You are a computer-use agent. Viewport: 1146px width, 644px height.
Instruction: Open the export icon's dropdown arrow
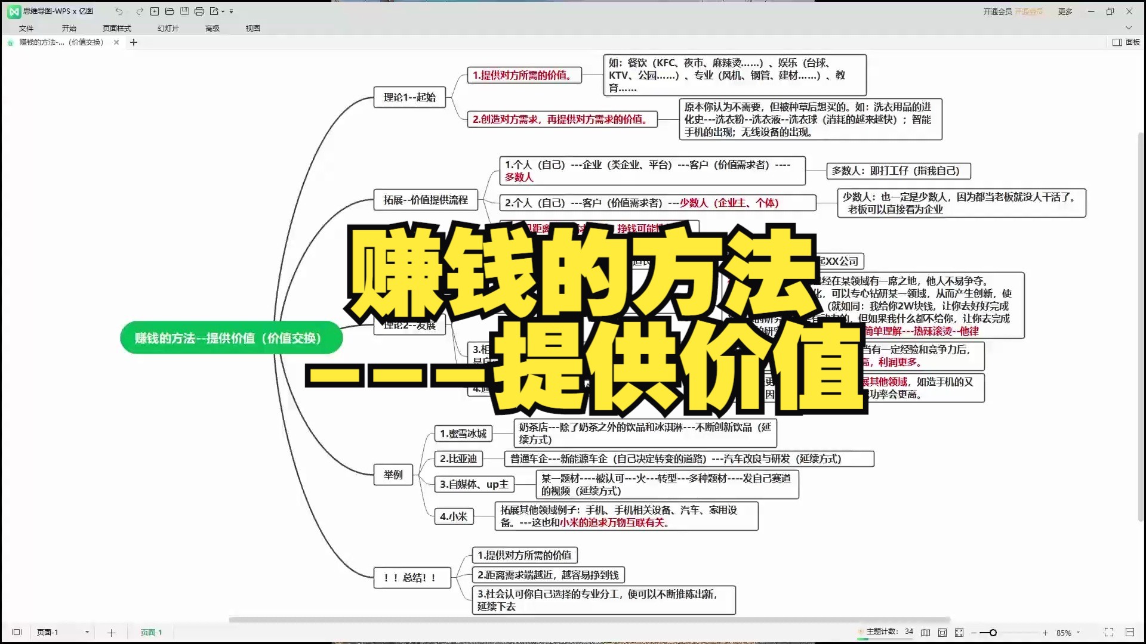[x=223, y=11]
